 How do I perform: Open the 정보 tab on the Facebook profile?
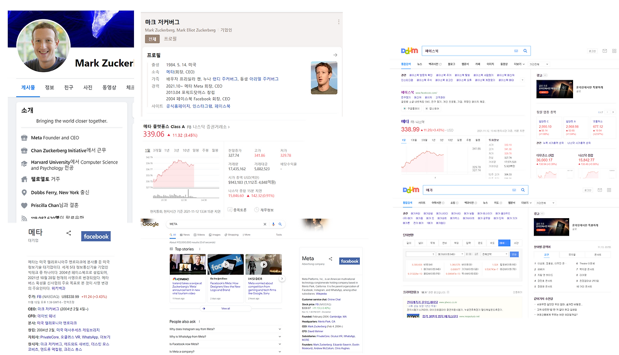[49, 88]
